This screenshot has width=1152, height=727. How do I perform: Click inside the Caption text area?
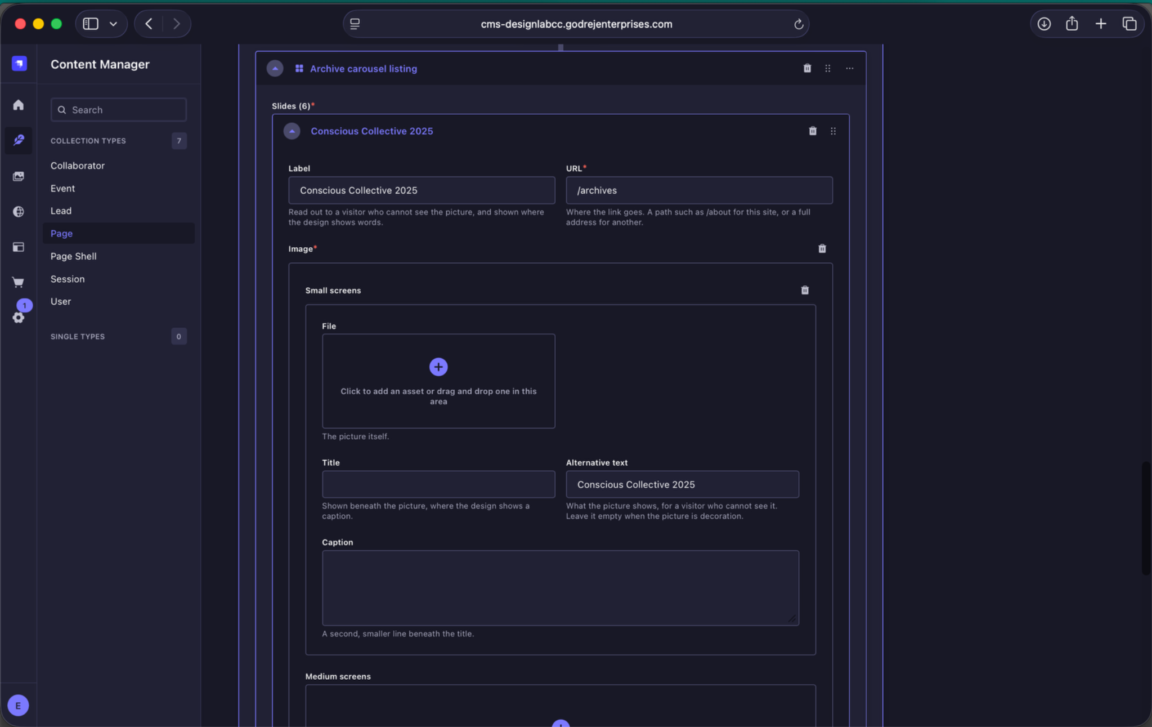tap(561, 588)
